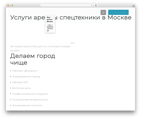Click the 'Ваш регион Москва' popup text
The image size is (141, 119).
click(50, 19)
